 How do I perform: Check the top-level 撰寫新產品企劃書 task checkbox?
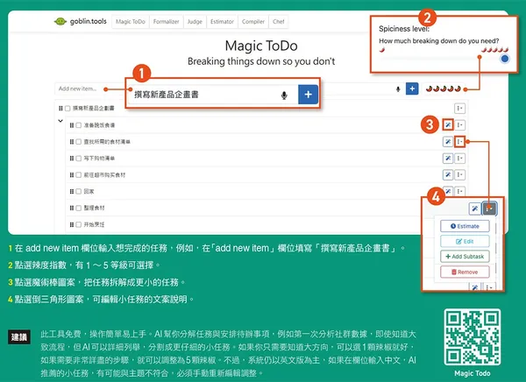pyautogui.click(x=68, y=108)
